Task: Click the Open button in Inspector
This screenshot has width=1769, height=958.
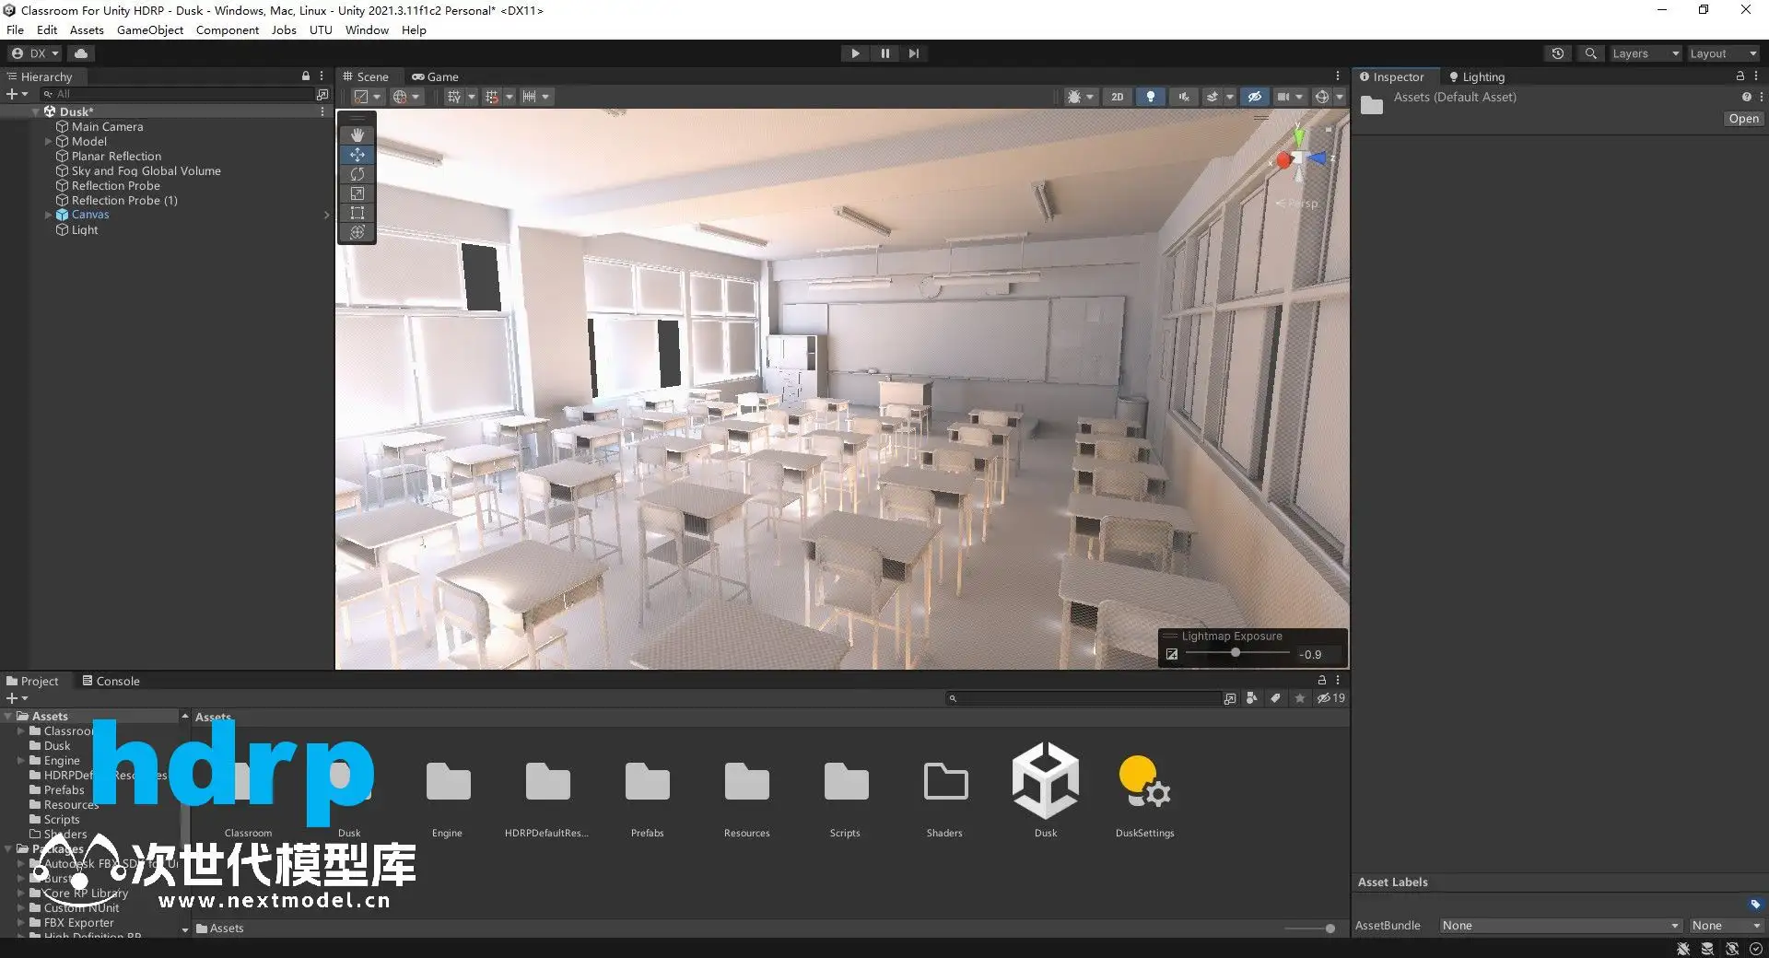Action: point(1742,119)
